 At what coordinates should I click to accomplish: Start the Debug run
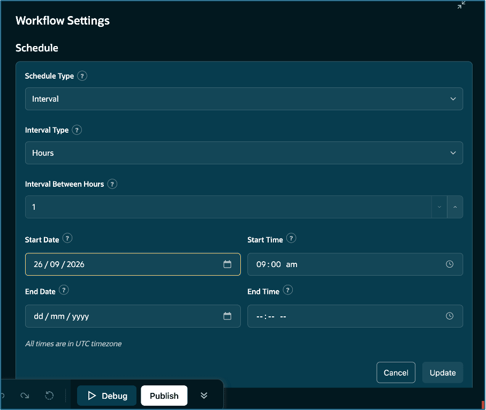click(x=107, y=396)
